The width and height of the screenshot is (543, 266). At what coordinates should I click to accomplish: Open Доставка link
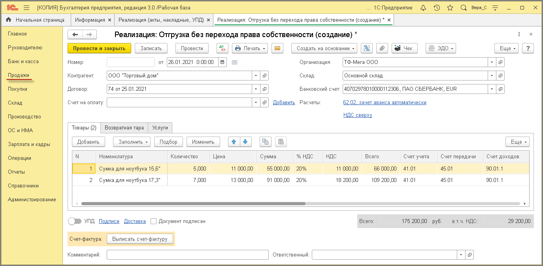tap(135, 221)
